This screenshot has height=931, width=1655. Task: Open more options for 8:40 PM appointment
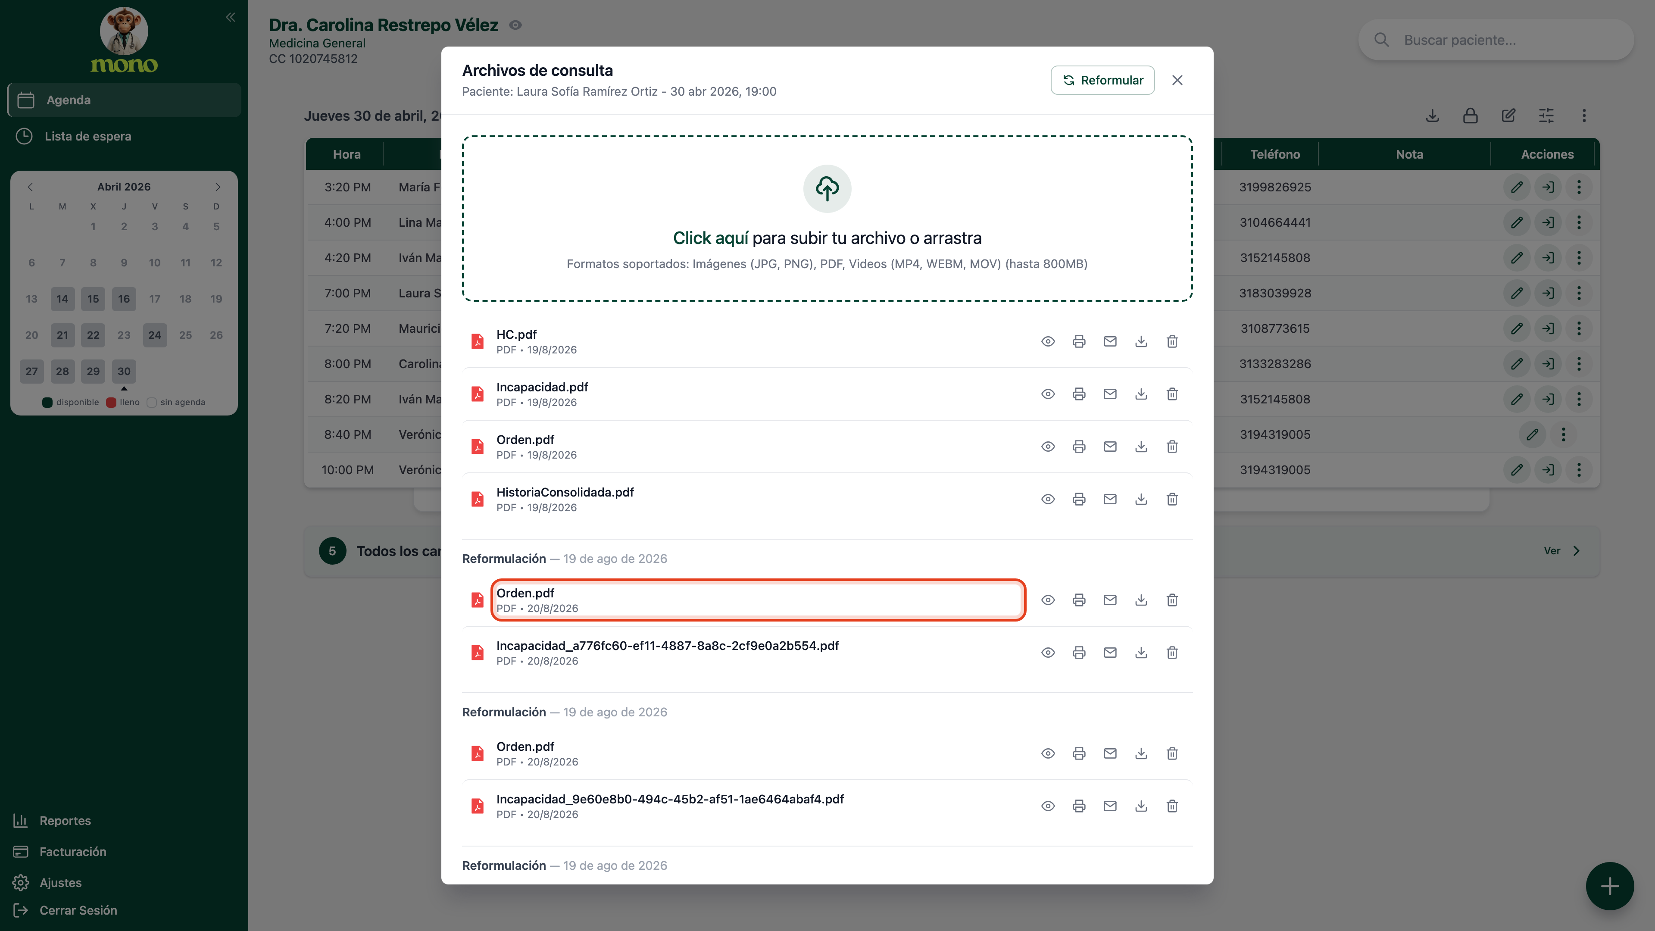coord(1563,434)
